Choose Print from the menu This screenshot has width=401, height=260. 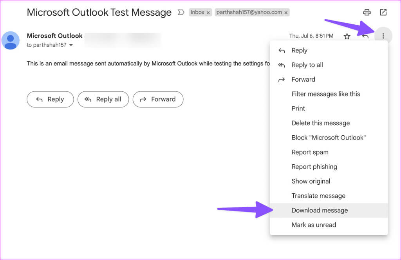329,109
